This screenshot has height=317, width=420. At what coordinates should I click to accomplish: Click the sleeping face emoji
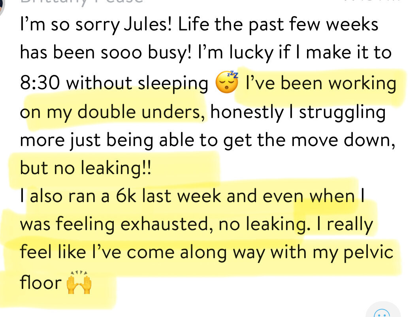tap(227, 83)
